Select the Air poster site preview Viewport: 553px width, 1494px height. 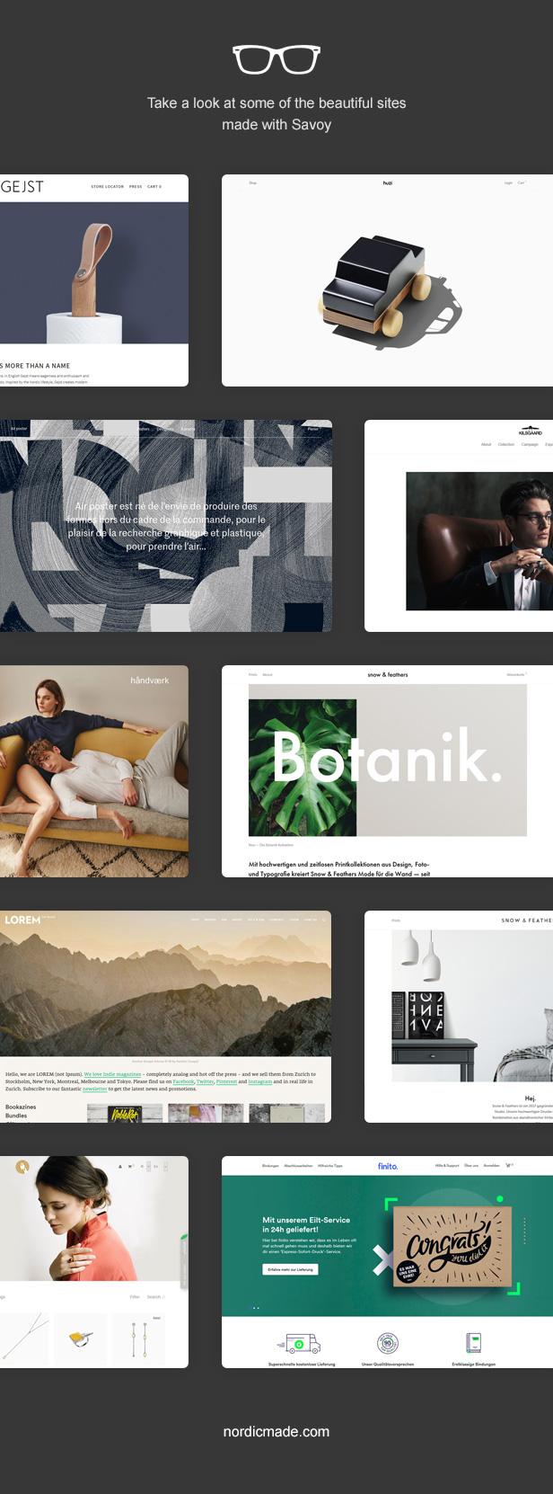point(166,526)
